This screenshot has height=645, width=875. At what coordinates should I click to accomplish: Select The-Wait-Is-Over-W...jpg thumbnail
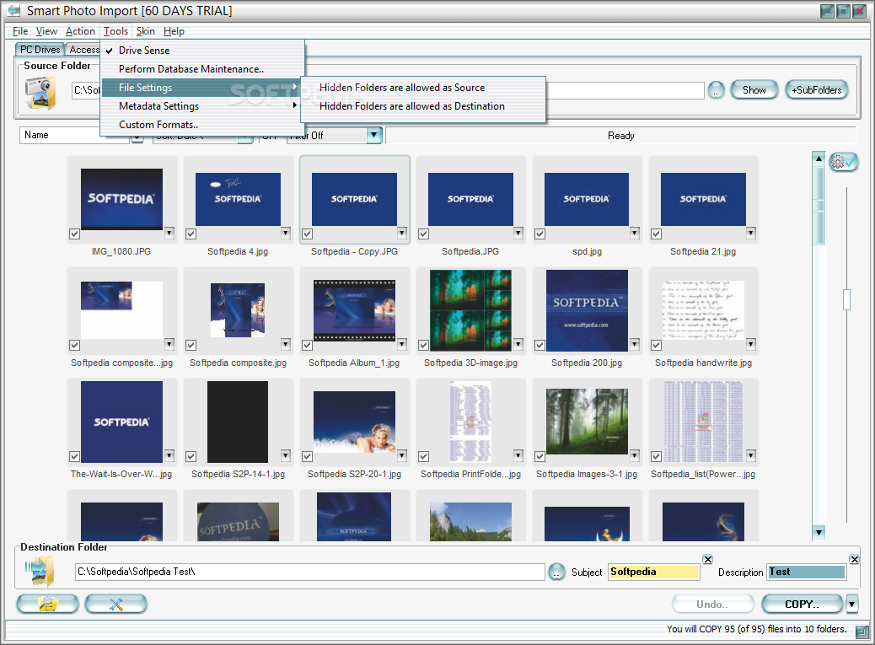tap(121, 422)
